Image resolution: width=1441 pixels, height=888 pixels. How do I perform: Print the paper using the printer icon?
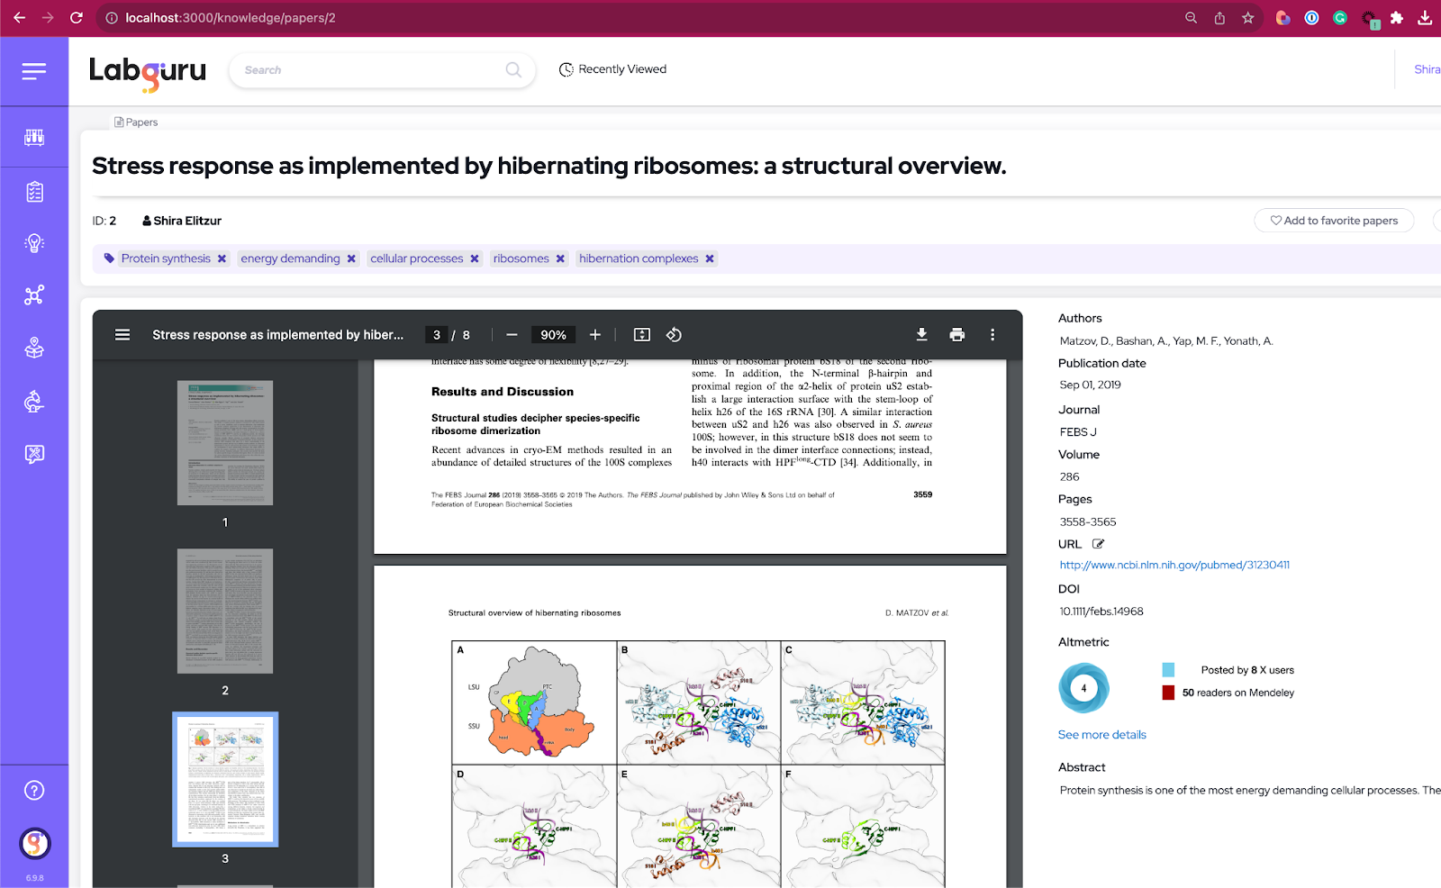[x=956, y=334]
